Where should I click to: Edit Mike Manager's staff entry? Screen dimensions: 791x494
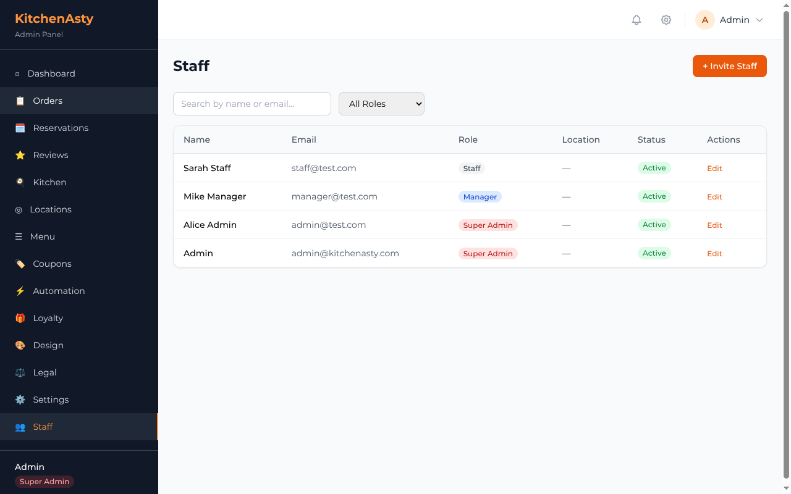pos(714,196)
